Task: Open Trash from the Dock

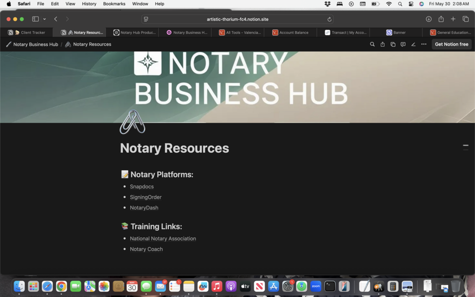Action: click(x=455, y=286)
